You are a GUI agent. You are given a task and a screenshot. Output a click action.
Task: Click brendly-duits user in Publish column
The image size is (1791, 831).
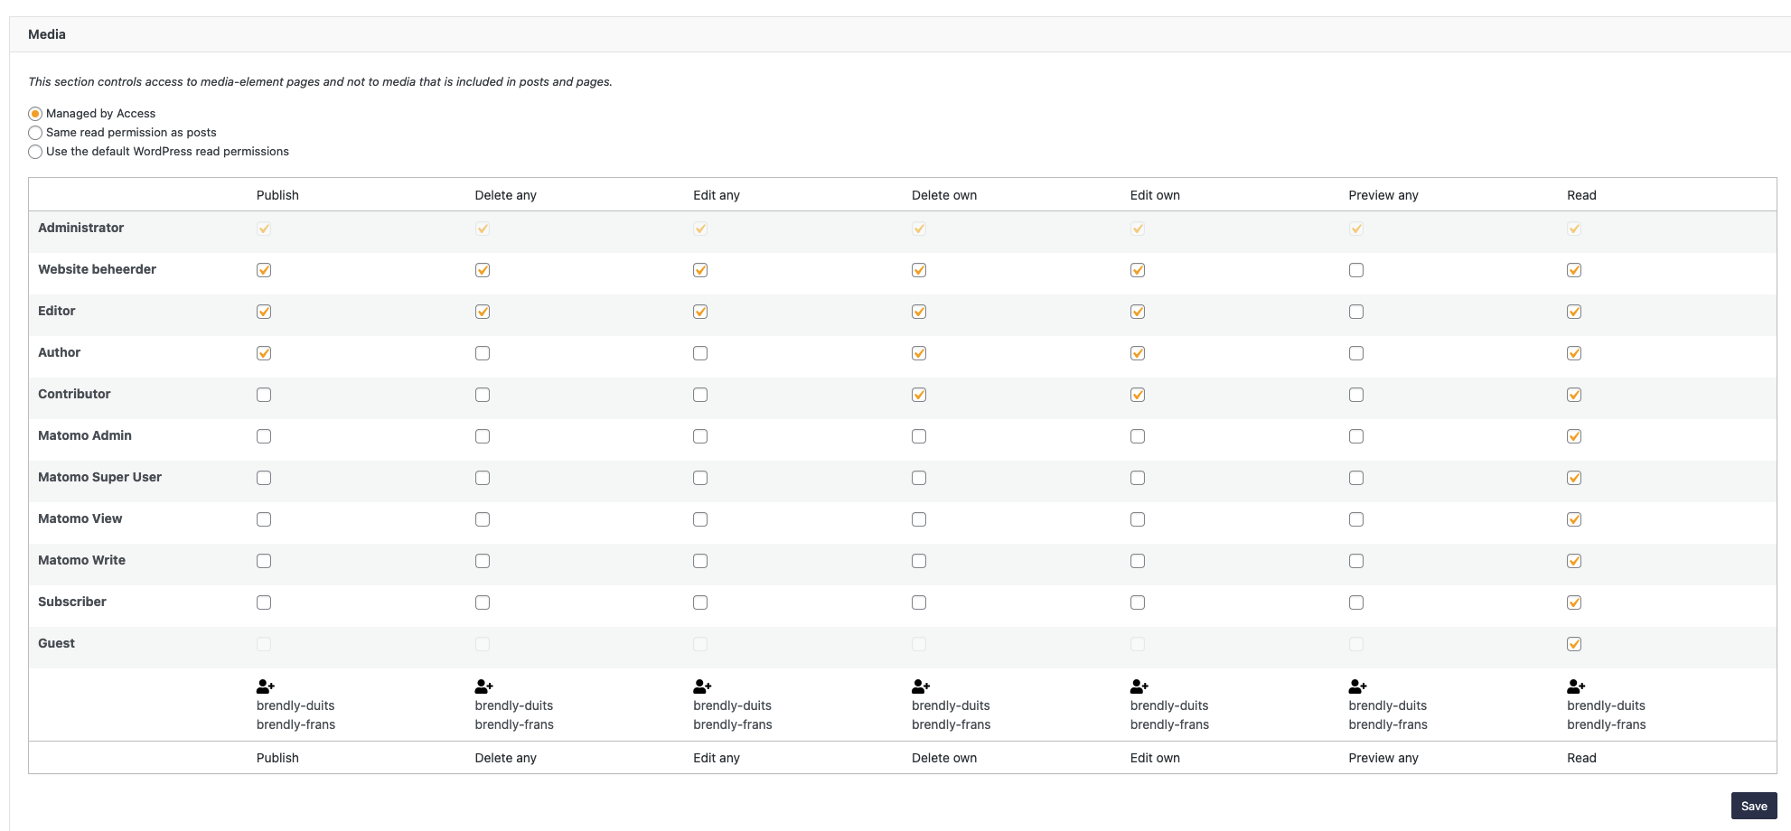click(295, 705)
